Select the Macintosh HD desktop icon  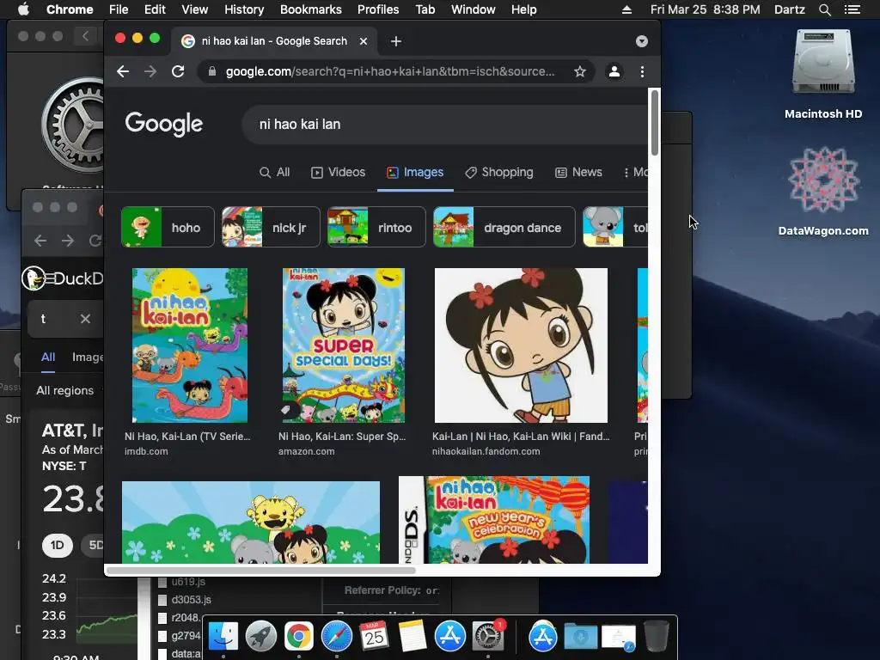[x=823, y=74]
